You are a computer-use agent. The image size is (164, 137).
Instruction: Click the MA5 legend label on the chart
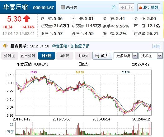pos(34,72)
